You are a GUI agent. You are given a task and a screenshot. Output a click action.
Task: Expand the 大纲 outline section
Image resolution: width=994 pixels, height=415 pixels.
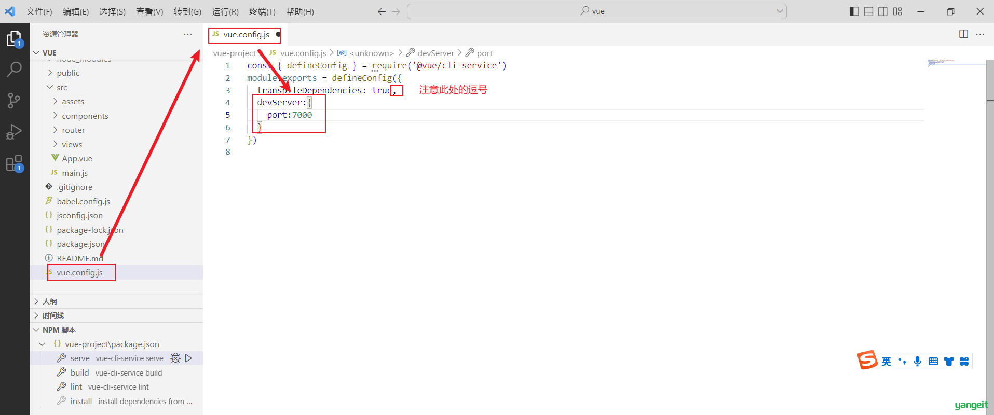116,301
